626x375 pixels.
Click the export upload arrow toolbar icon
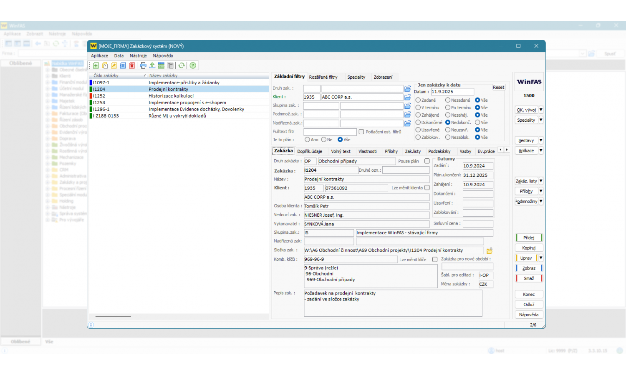pyautogui.click(x=152, y=65)
